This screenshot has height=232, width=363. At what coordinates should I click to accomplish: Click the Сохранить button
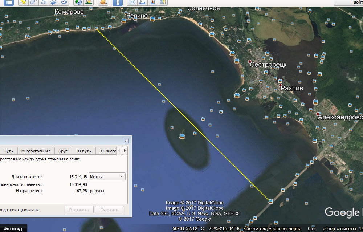click(79, 210)
